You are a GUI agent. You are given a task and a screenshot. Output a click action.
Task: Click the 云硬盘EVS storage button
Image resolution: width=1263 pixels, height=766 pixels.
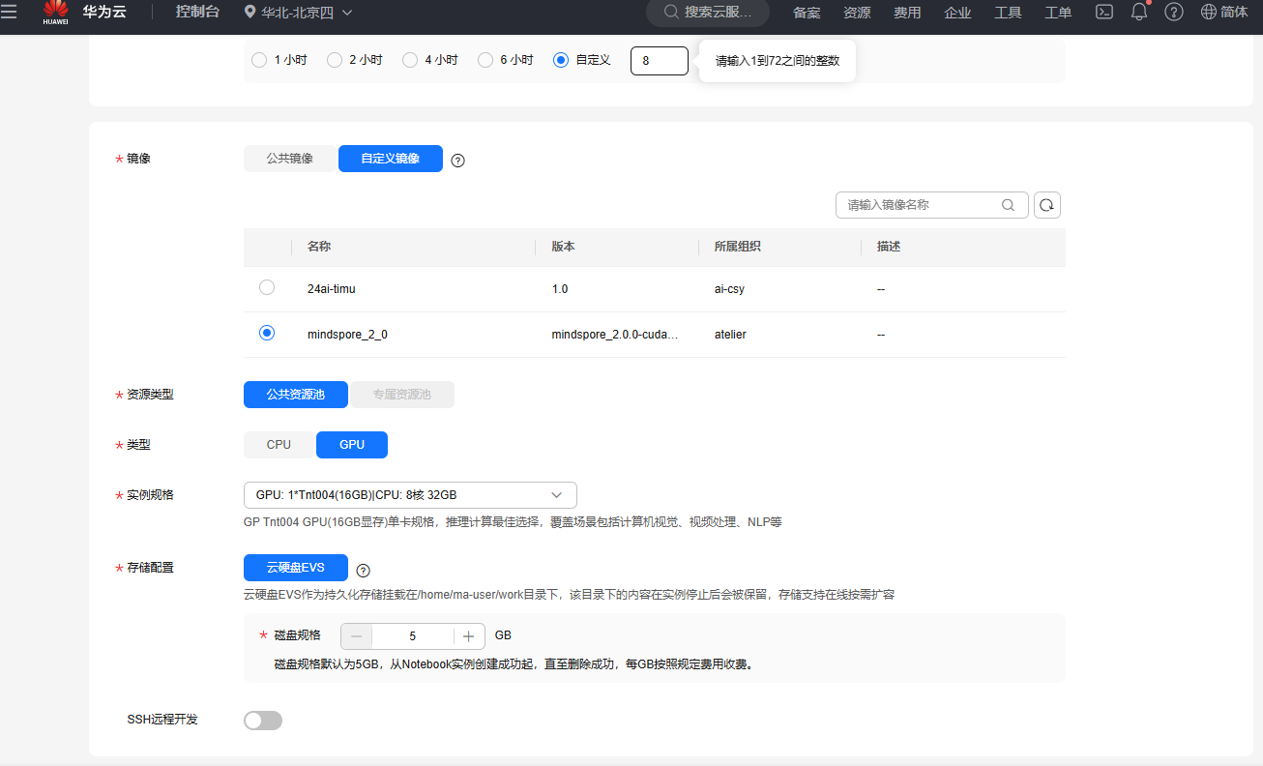click(296, 568)
